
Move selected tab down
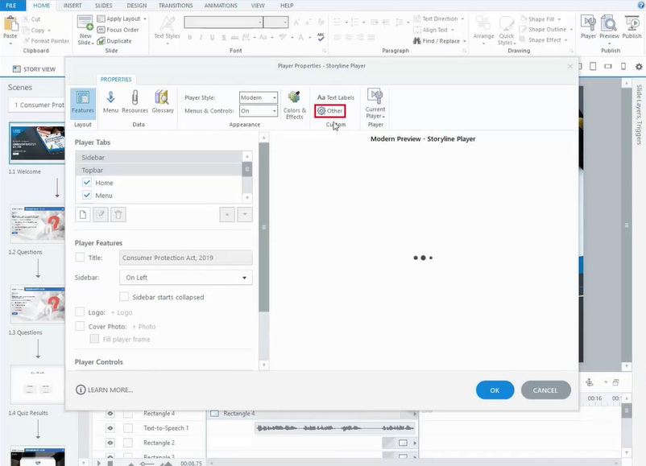pyautogui.click(x=245, y=214)
